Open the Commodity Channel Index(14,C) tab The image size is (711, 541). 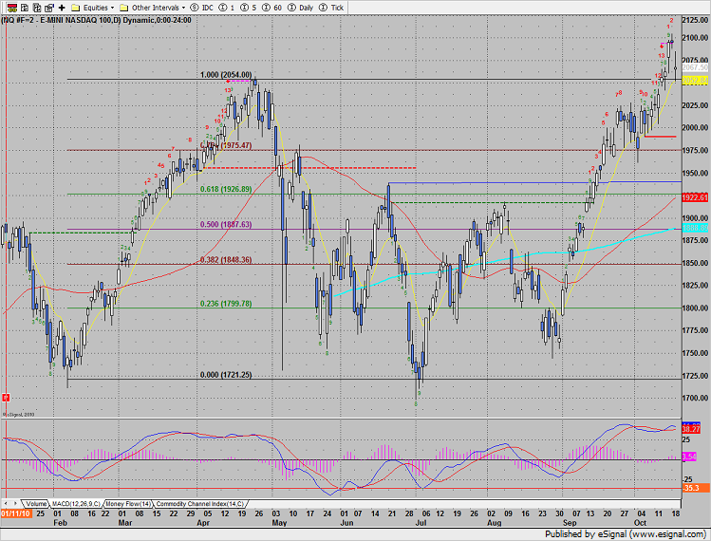pos(200,504)
